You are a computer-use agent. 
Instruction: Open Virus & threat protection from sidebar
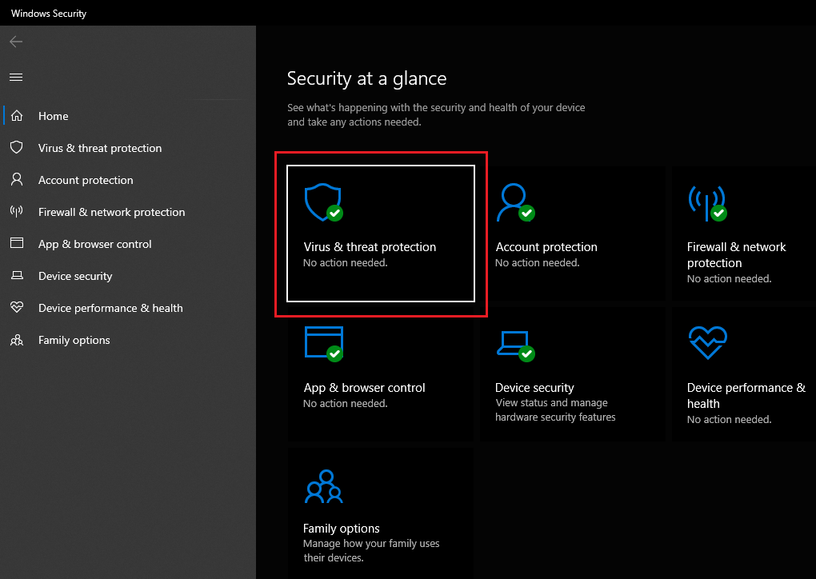pyautogui.click(x=100, y=148)
